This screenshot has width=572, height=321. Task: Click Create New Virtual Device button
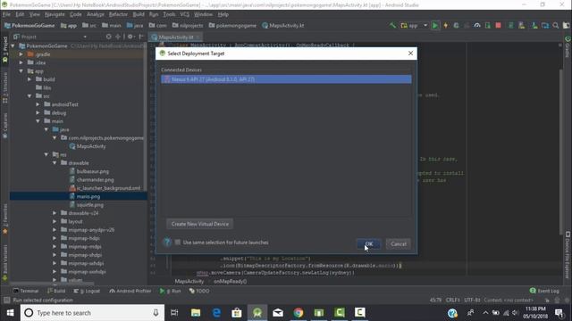tap(200, 224)
